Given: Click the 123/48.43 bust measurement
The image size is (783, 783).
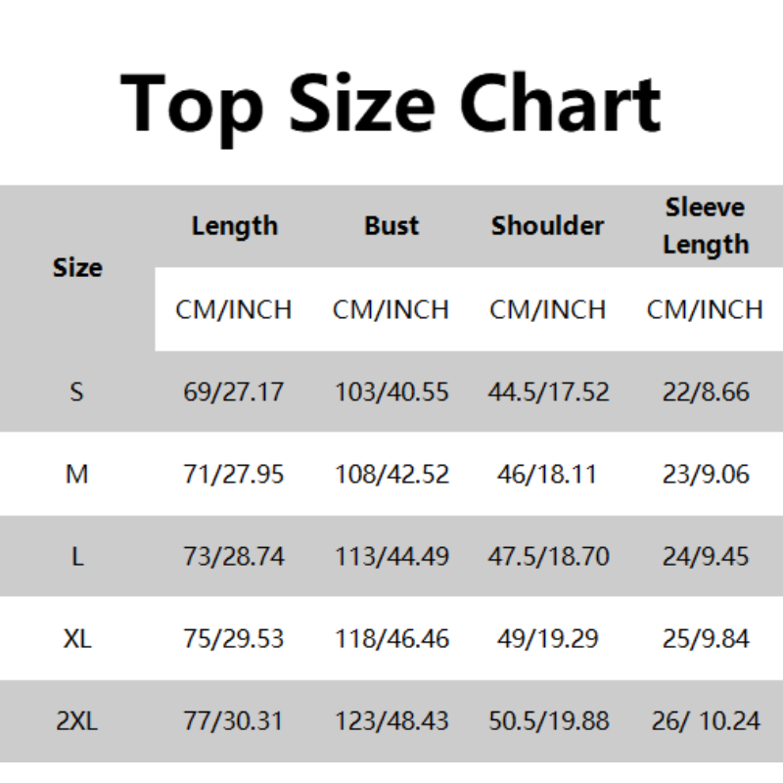Looking at the screenshot, I should click(391, 721).
